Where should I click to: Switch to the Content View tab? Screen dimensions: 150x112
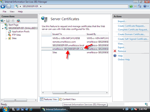tap(67, 99)
